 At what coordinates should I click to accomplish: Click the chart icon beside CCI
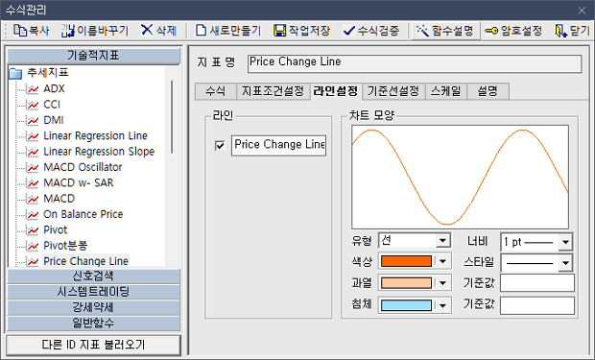(33, 105)
